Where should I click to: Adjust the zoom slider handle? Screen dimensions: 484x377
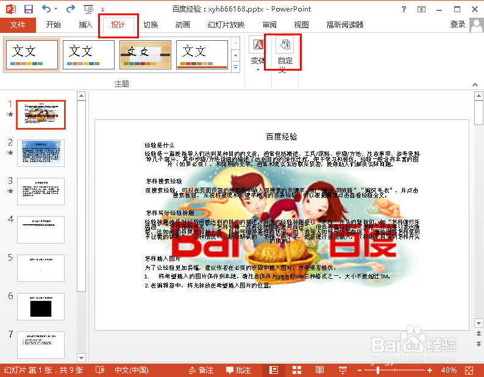point(378,370)
